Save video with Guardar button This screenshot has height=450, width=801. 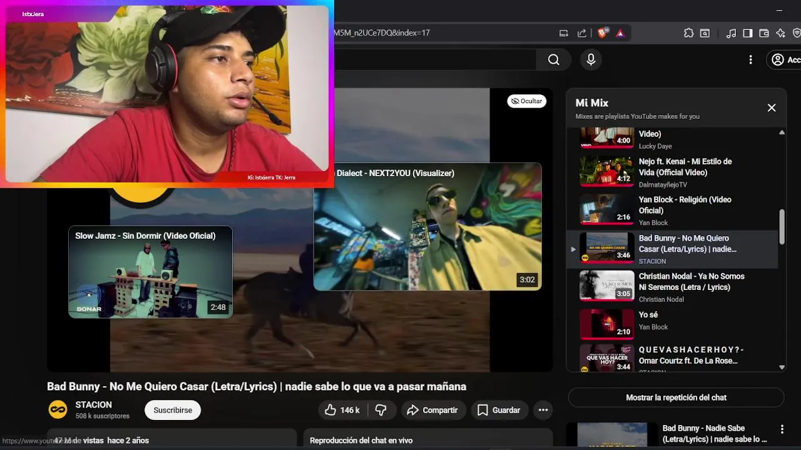click(x=499, y=410)
